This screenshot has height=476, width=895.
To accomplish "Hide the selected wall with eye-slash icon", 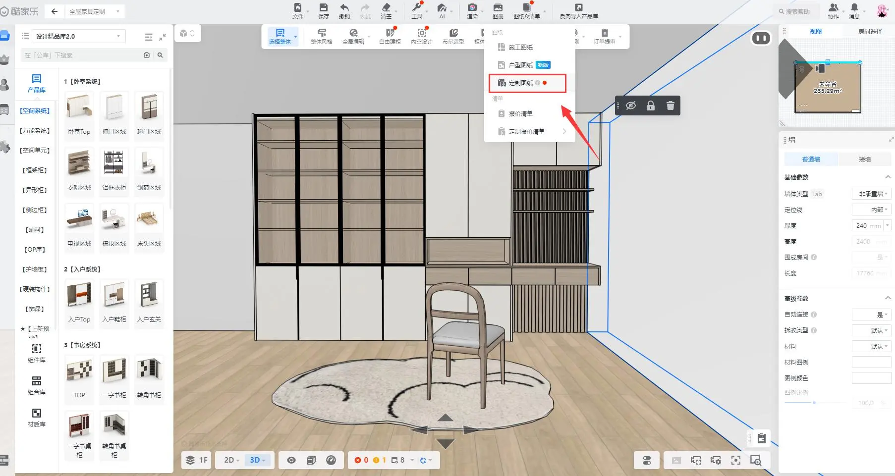I will tap(631, 106).
